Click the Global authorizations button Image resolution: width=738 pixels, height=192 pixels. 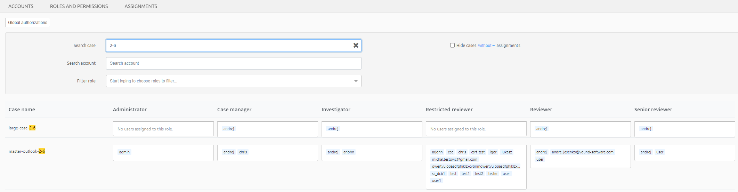click(x=27, y=23)
